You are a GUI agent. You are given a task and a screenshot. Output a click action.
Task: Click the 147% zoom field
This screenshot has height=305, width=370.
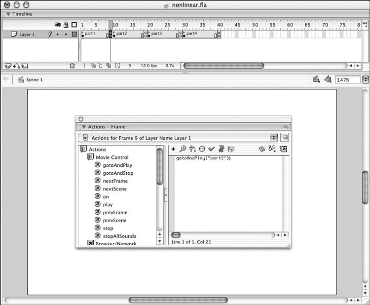click(348, 80)
